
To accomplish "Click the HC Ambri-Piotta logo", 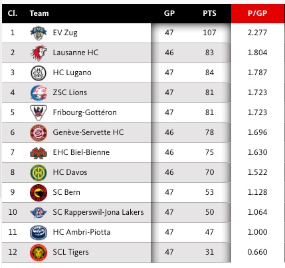I will tap(39, 233).
